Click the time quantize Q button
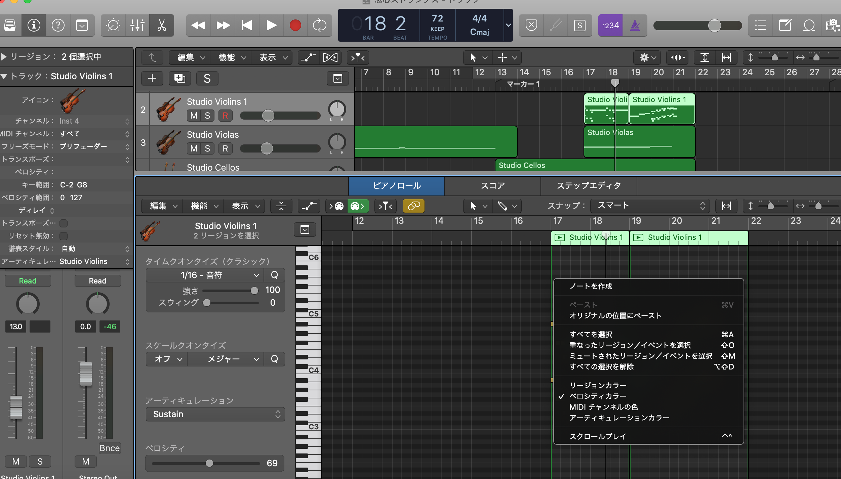This screenshot has width=841, height=479. [274, 275]
